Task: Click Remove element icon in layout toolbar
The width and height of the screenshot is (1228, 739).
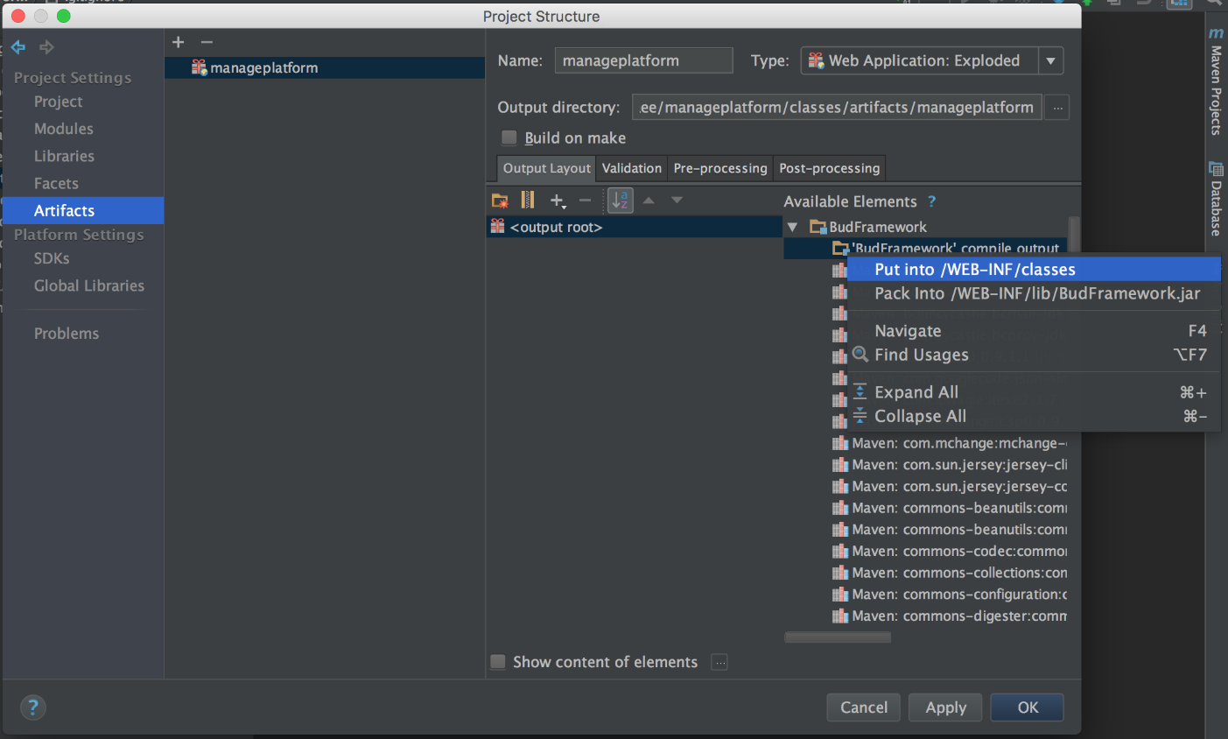Action: click(x=586, y=201)
